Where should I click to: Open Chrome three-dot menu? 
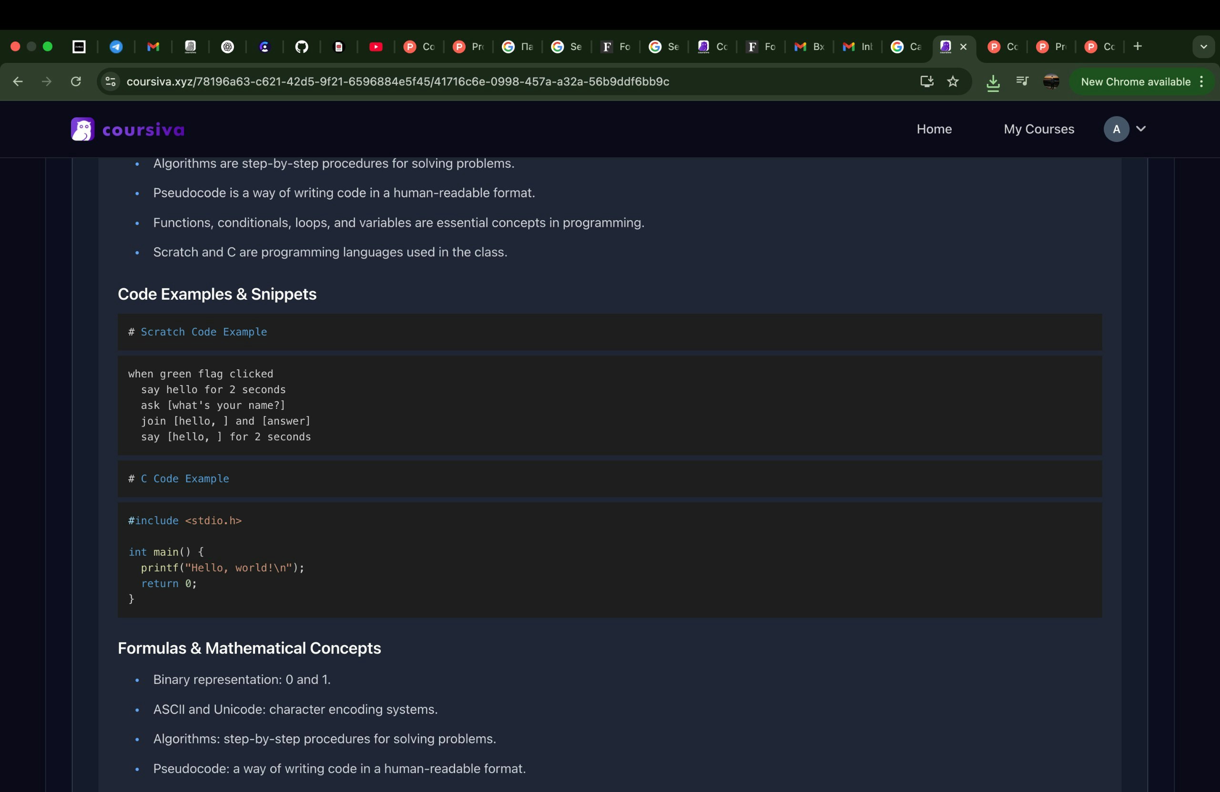[x=1201, y=82]
